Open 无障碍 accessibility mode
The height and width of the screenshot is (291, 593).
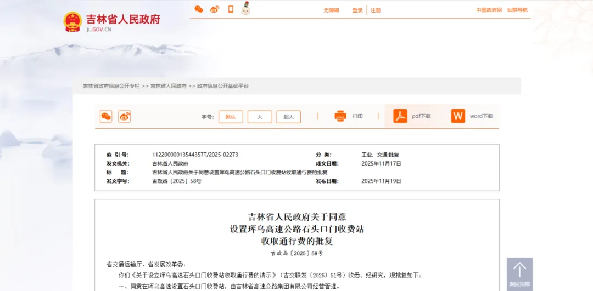(x=331, y=10)
